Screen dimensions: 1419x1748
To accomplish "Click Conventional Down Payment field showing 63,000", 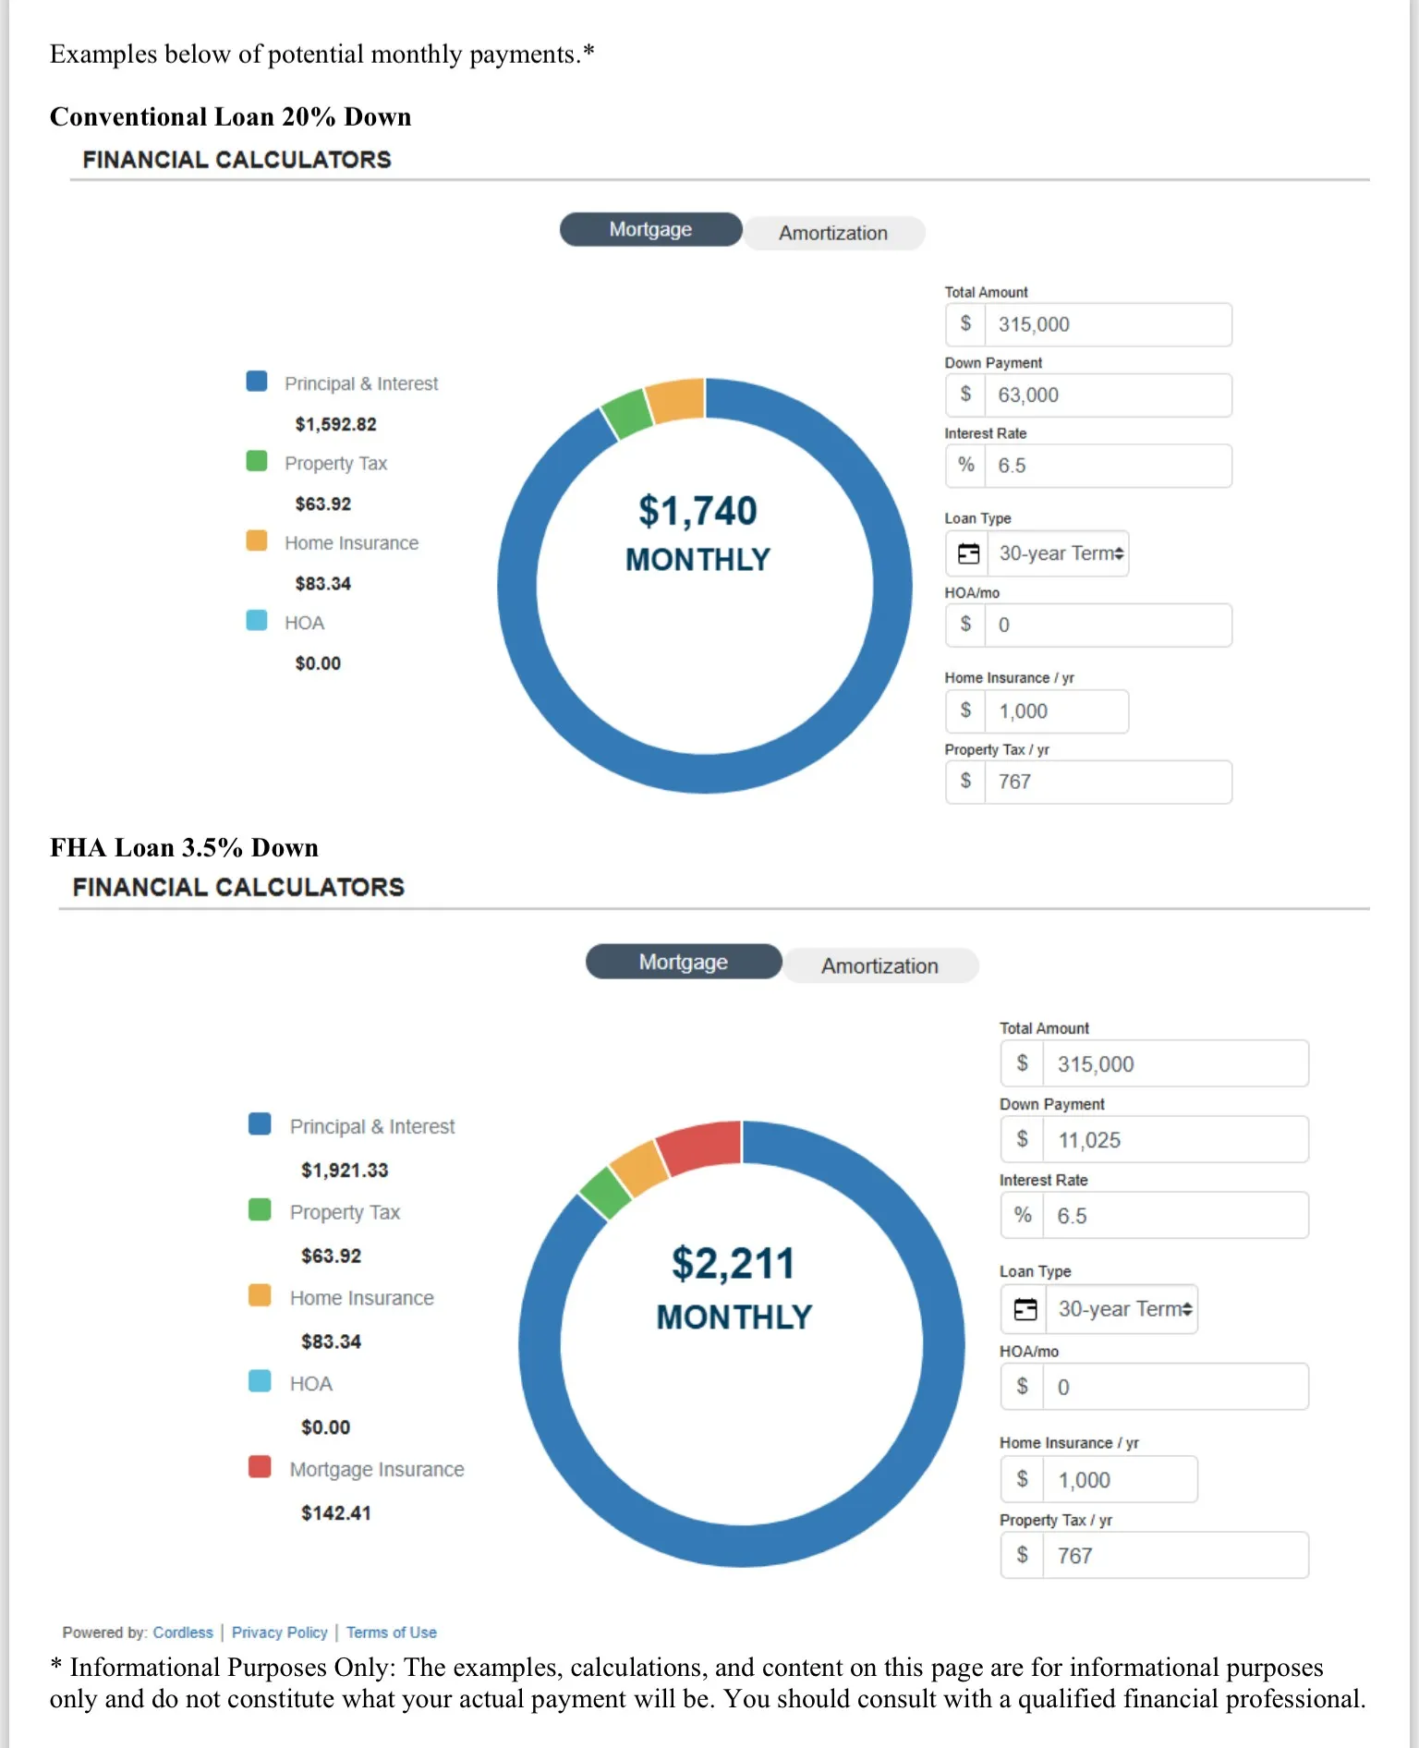I will [1107, 395].
